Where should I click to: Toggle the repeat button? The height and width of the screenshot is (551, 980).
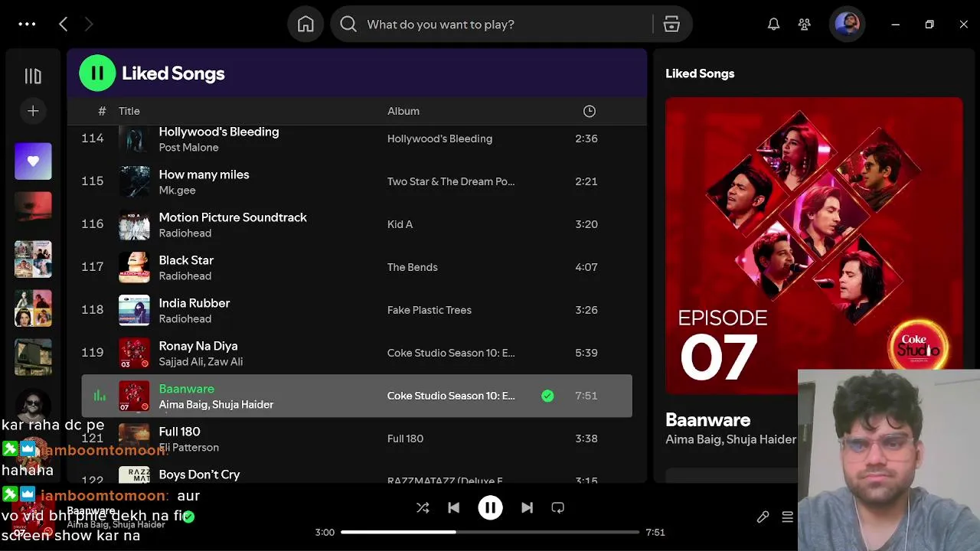point(558,507)
